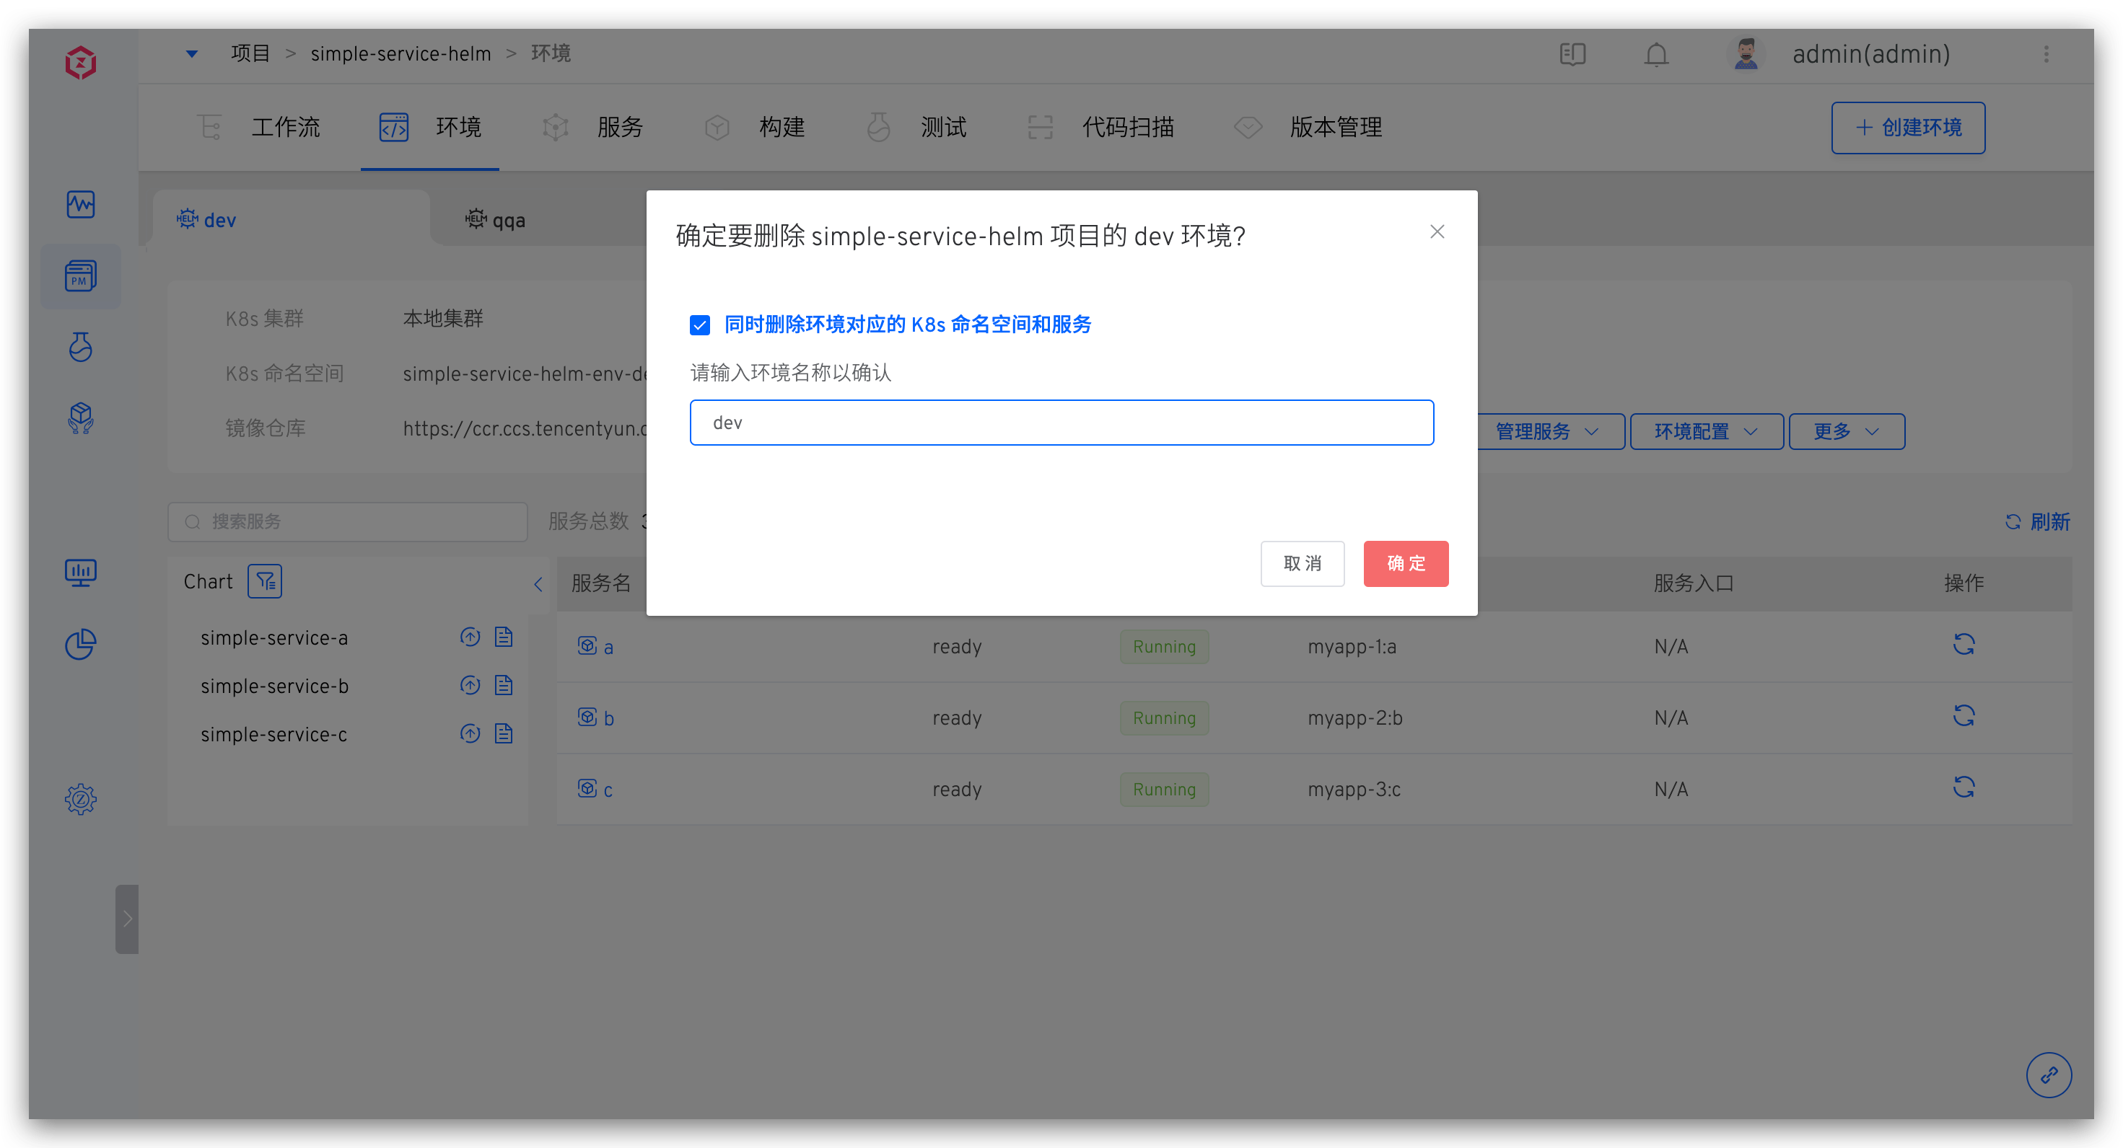The image size is (2123, 1148).
Task: Open the 更多 dropdown menu
Action: pyautogui.click(x=1845, y=430)
